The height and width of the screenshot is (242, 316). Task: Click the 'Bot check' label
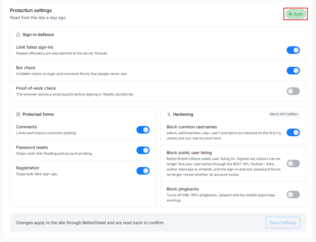pos(26,68)
